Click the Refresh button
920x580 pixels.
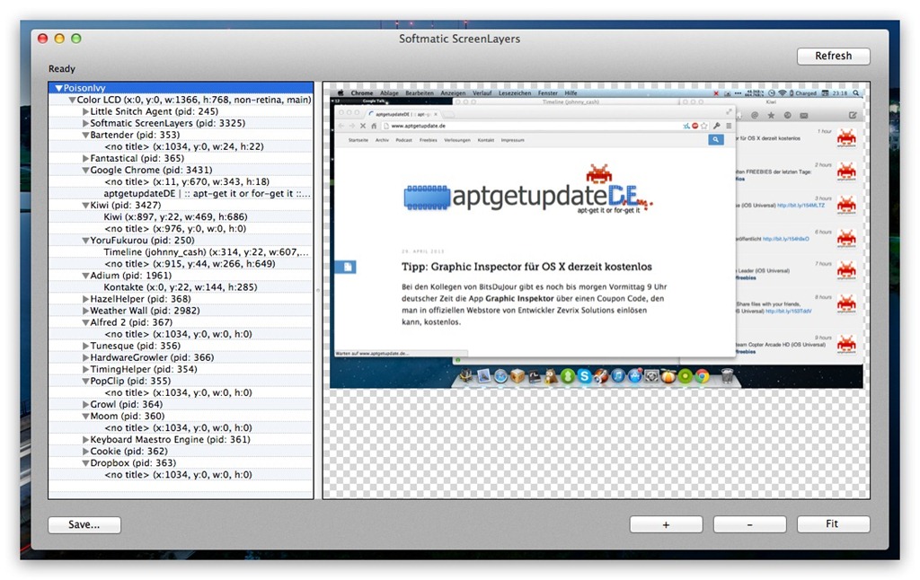833,57
